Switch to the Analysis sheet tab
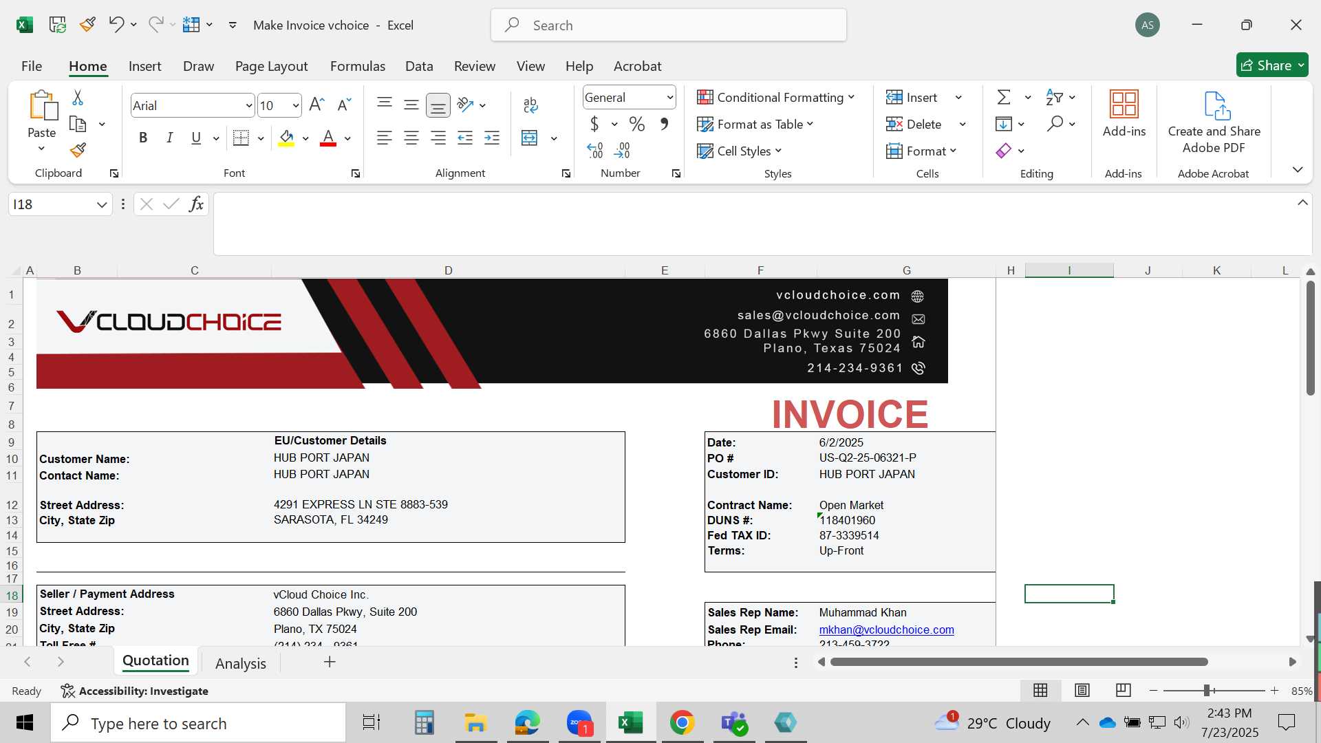This screenshot has height=743, width=1321. coord(240,663)
